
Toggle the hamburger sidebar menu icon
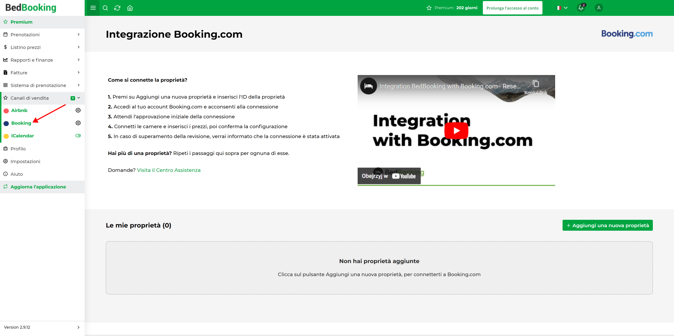pos(93,8)
